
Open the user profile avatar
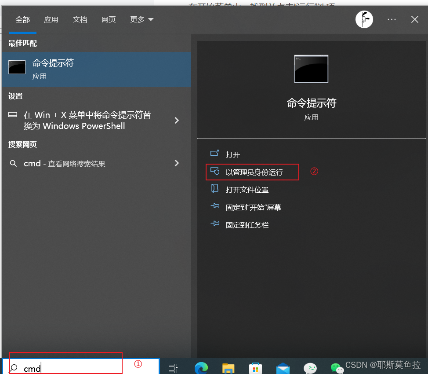coord(364,19)
